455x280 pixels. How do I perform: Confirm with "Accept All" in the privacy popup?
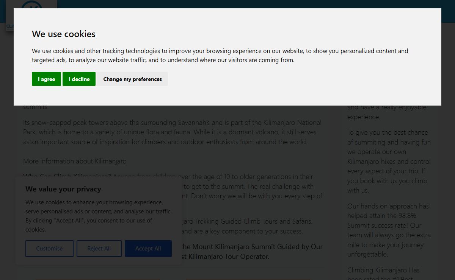click(x=148, y=249)
